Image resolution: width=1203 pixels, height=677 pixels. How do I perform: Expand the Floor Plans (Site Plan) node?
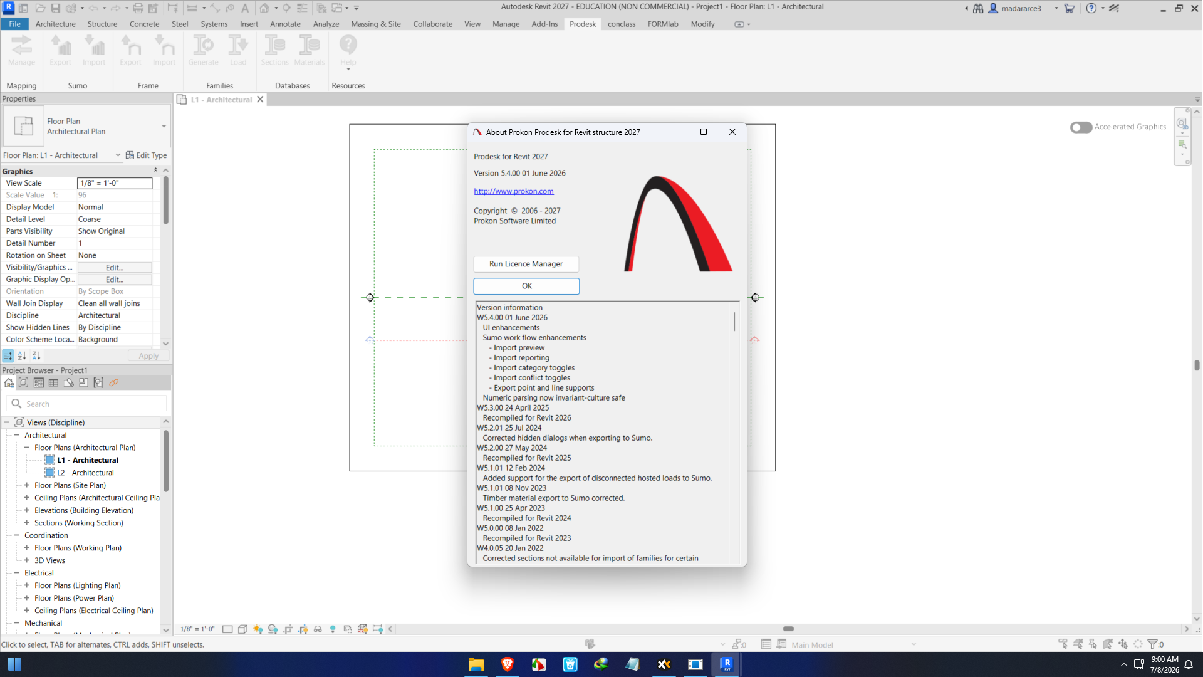pyautogui.click(x=27, y=485)
